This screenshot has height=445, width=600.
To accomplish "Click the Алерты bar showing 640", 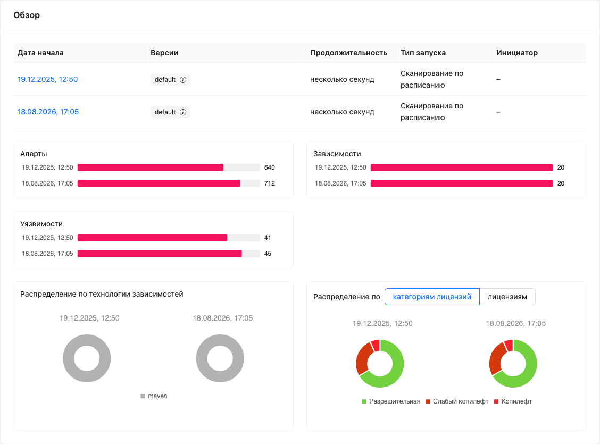I will pos(151,167).
